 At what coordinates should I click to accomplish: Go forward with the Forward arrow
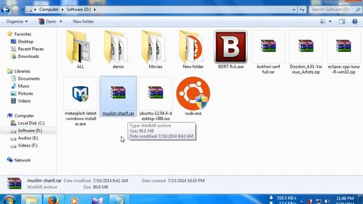click(15, 10)
